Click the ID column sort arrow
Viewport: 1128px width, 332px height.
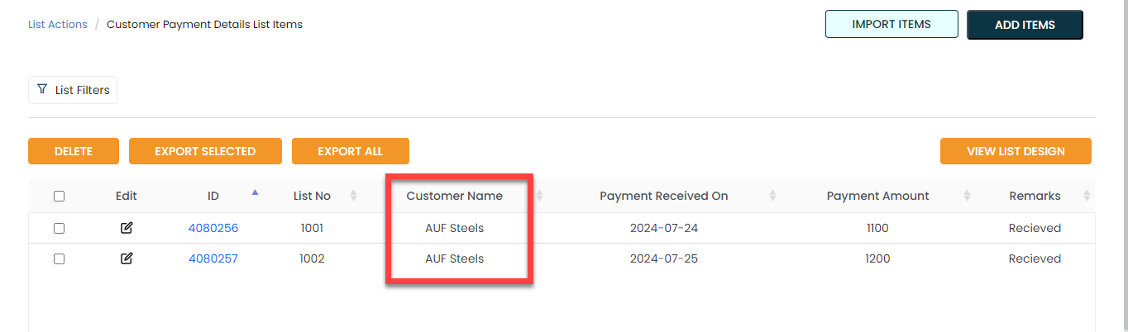(x=255, y=192)
